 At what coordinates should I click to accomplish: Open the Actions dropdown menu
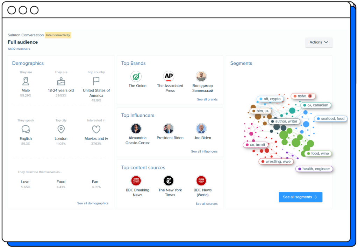[x=319, y=42]
